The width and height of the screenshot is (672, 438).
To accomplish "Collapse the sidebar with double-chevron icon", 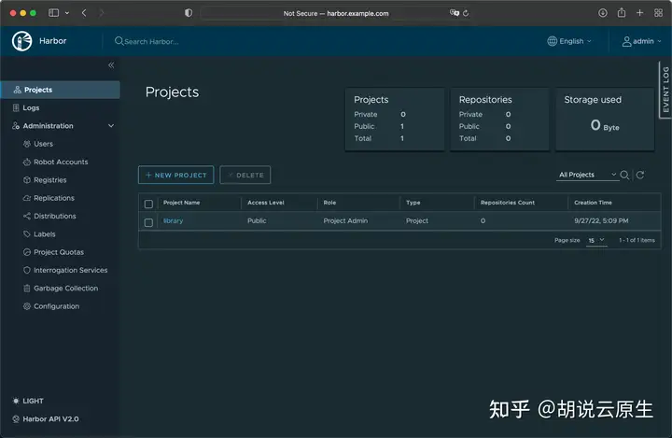I will pos(111,65).
